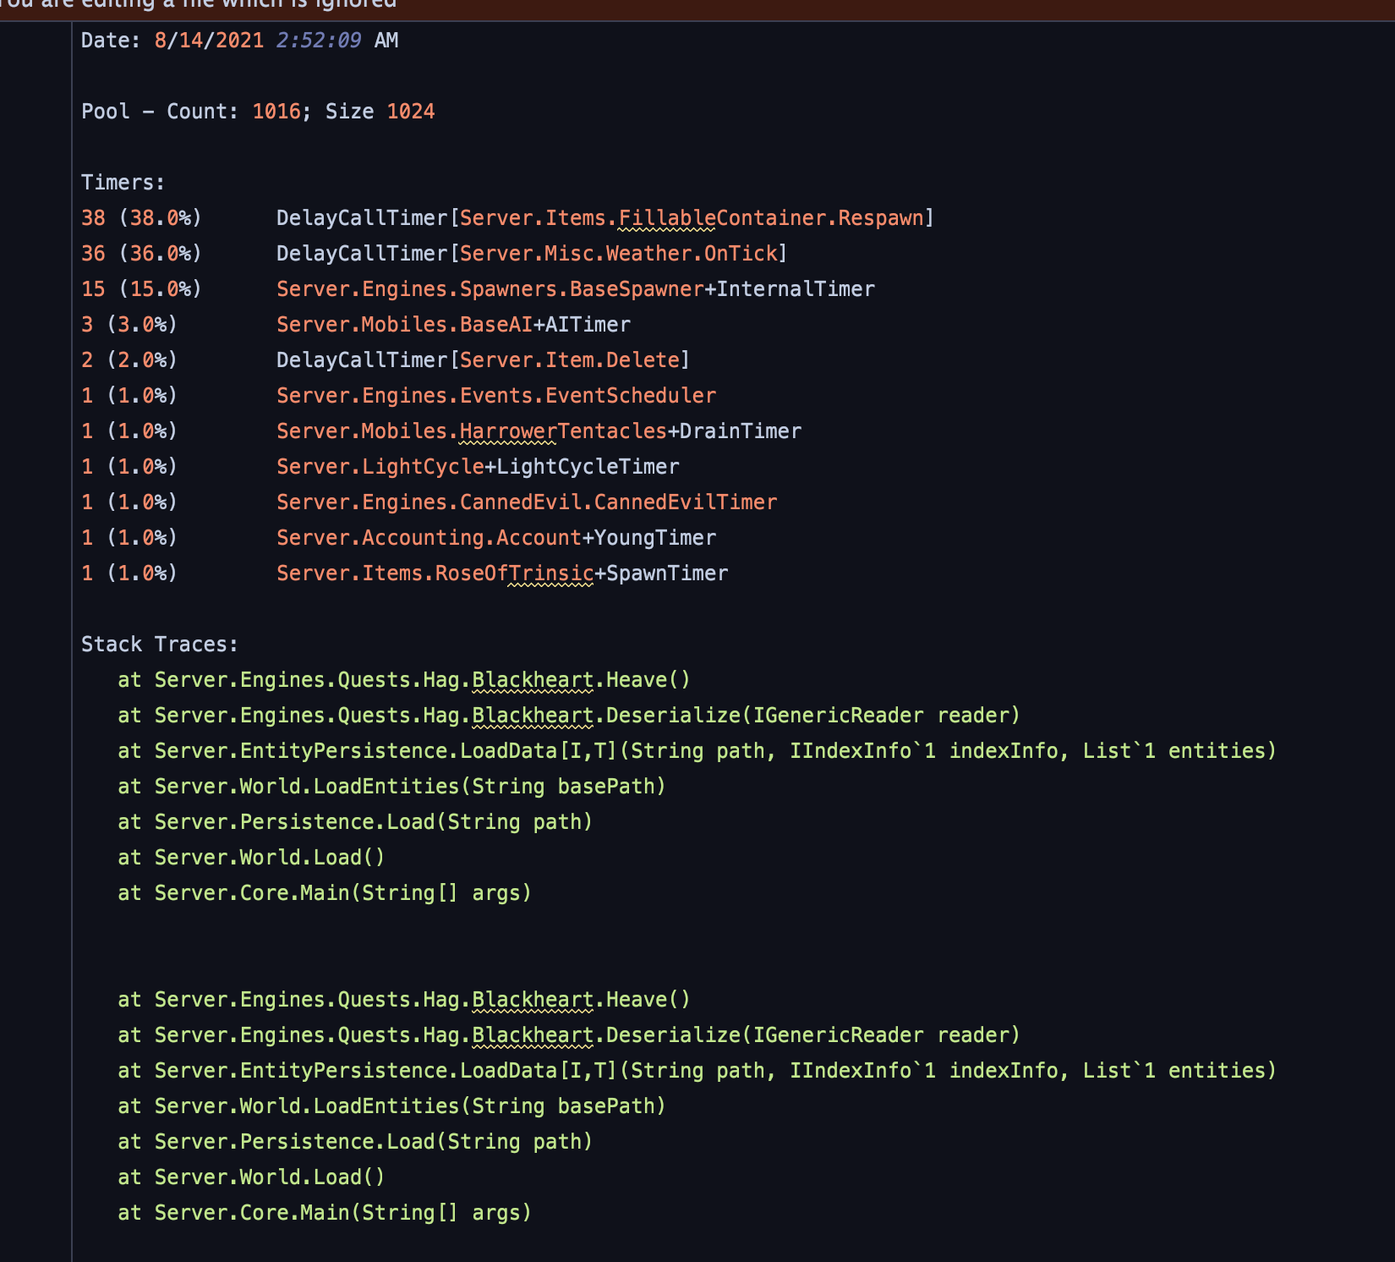Click the CannedEvil.CannedEvilTimer entry

pyautogui.click(x=527, y=502)
